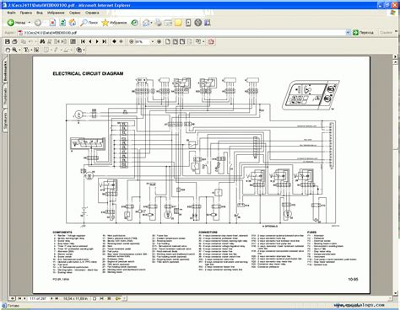Go to the Home page icon
Viewport: 400px width, 310px height.
click(73, 23)
